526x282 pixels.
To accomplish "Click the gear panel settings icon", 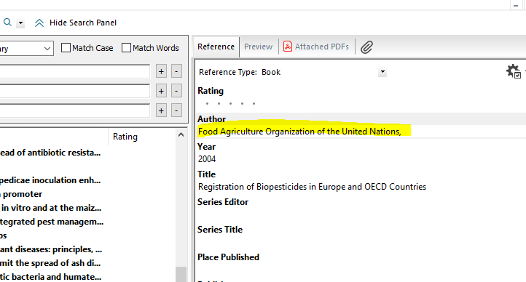I will [x=514, y=71].
